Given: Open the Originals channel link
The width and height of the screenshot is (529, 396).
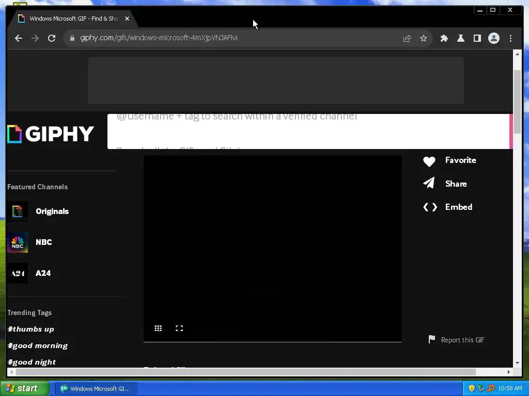Looking at the screenshot, I should pos(52,211).
